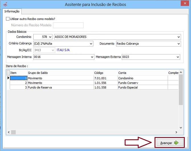The width and height of the screenshot is (191, 151).
Task: Expand the ASSOC DE MORADORES name dropdown
Action: [x=178, y=37]
